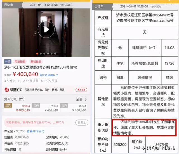This screenshot has height=154, width=179.
Task: Click the 起拍价 ¥367,640 value
Action: coord(22,137)
